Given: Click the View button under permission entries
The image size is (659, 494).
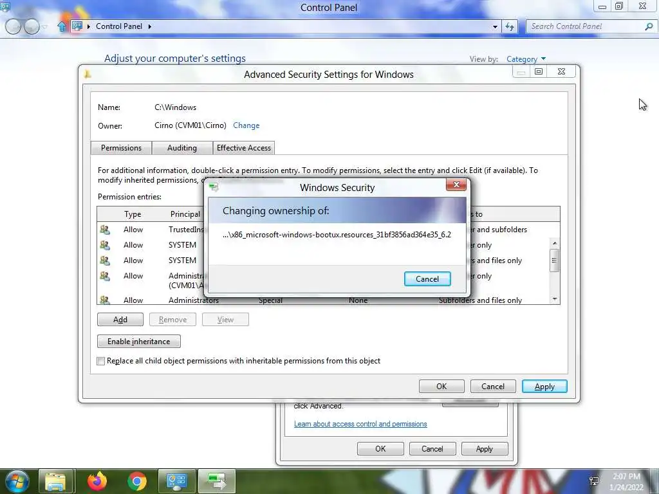Looking at the screenshot, I should (x=225, y=320).
